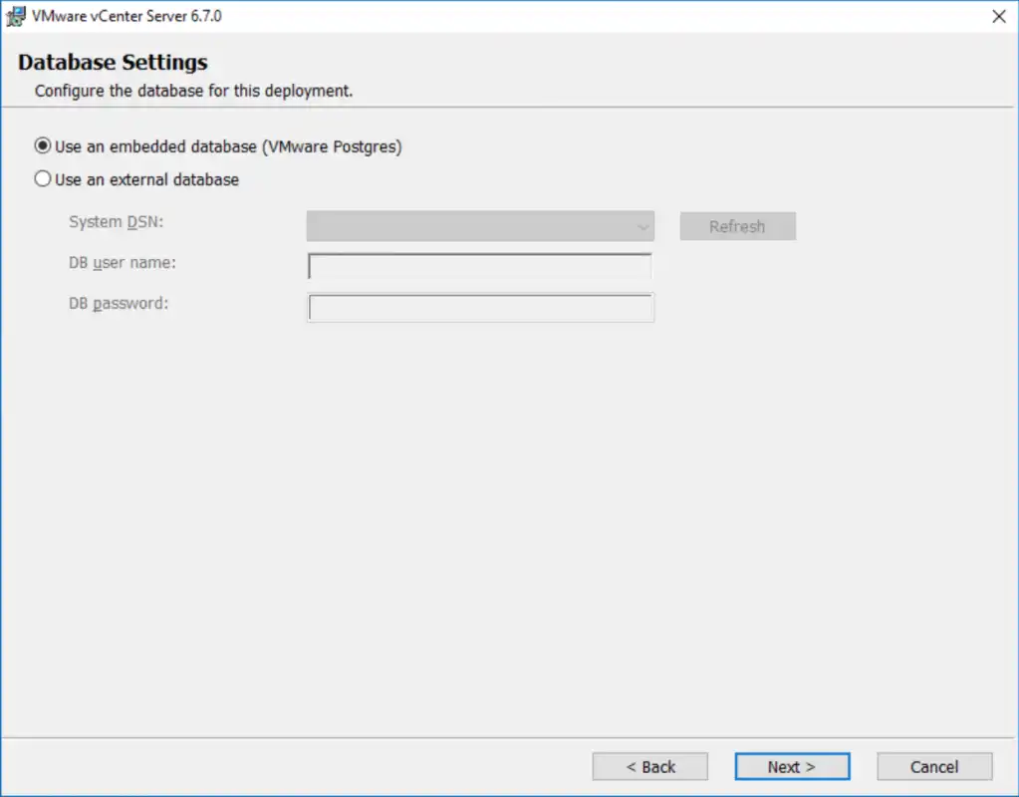Click the DB password field
The width and height of the screenshot is (1019, 797).
[x=480, y=308]
